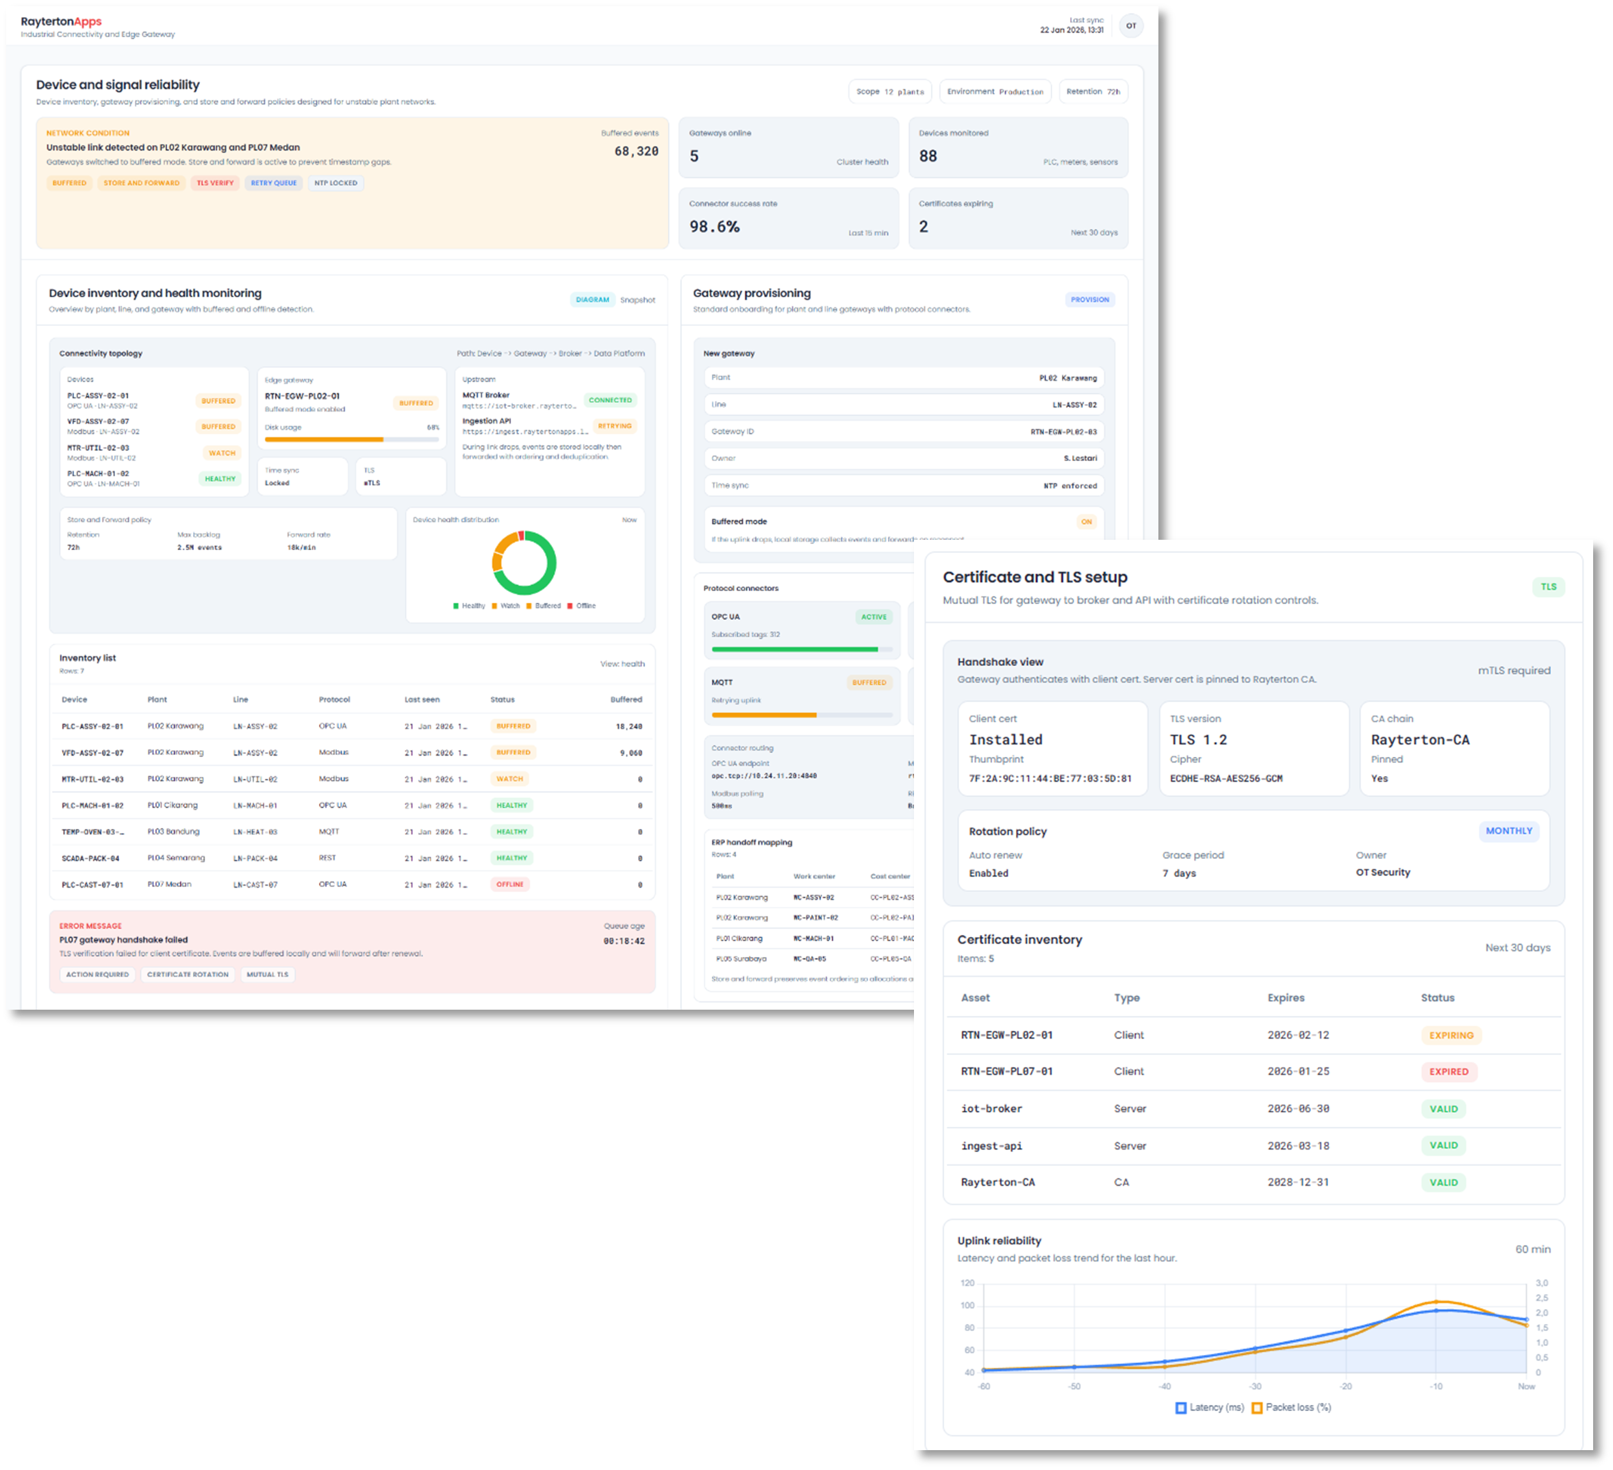Open the Scope 12 plants selector
Viewport: 1613px width, 1470px height.
pyautogui.click(x=890, y=92)
